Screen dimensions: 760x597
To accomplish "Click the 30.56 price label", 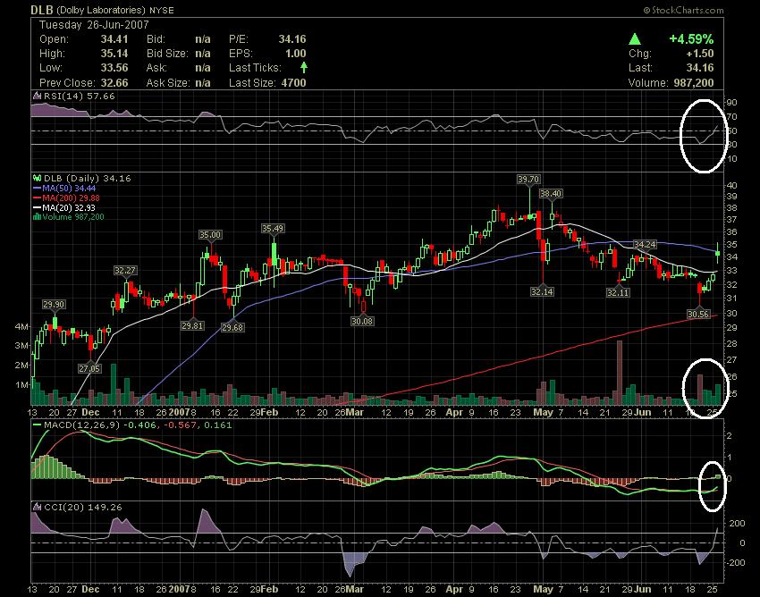I will (698, 315).
